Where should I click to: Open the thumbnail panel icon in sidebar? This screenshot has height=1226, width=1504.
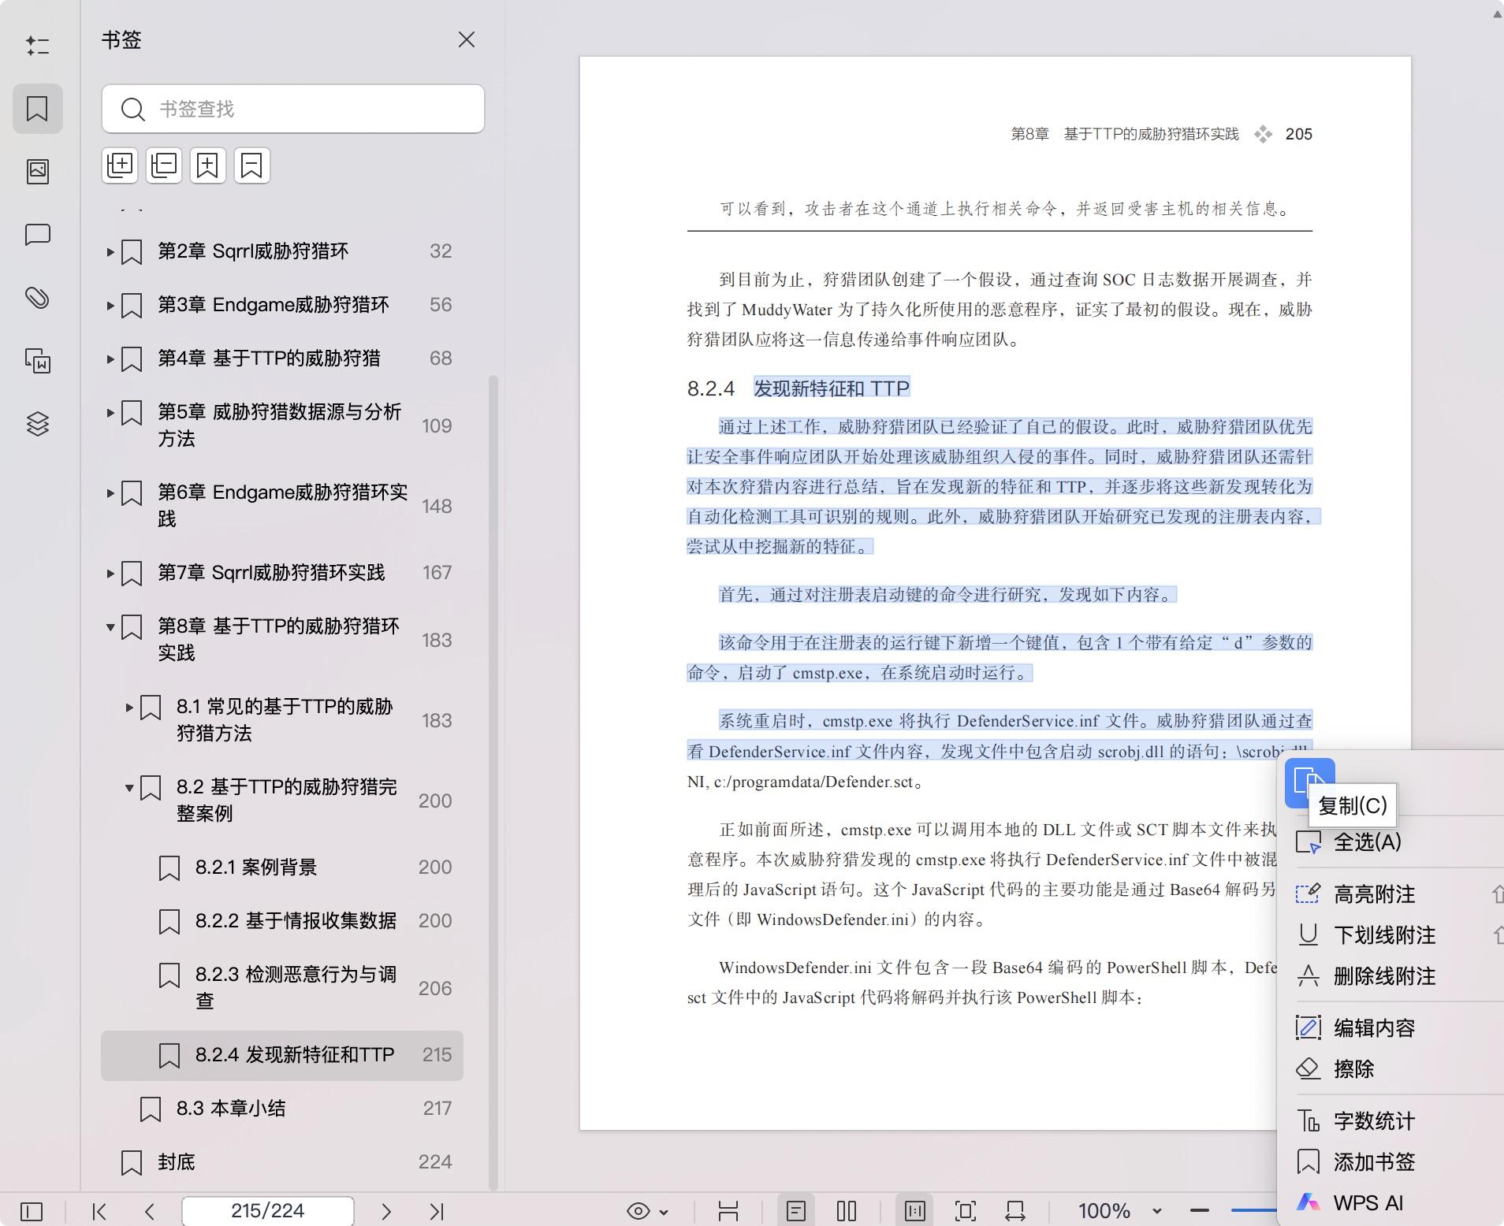(37, 172)
